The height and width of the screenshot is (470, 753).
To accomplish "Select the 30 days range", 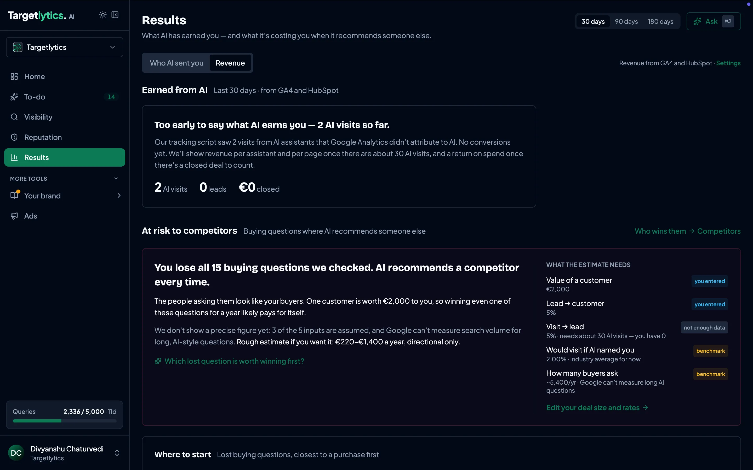I will coord(593,21).
